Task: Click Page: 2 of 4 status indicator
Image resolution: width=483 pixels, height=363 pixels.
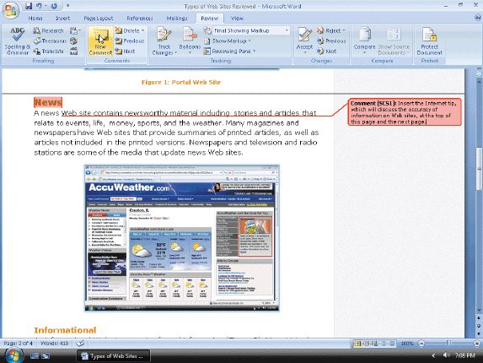Action: click(x=18, y=344)
